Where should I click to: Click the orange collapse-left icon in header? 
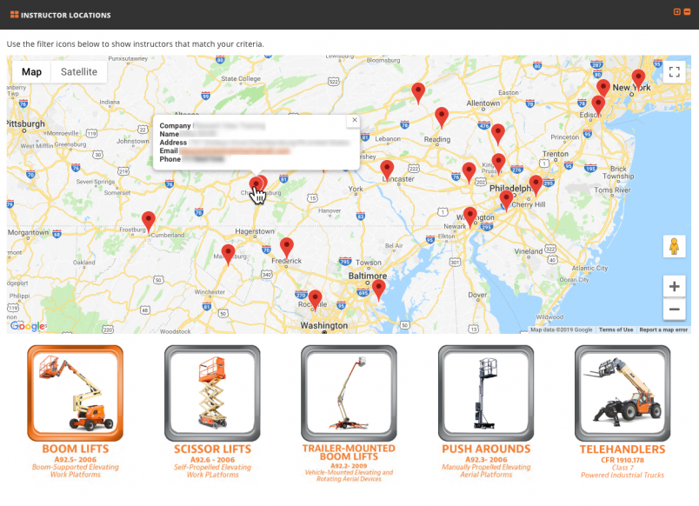click(x=676, y=12)
